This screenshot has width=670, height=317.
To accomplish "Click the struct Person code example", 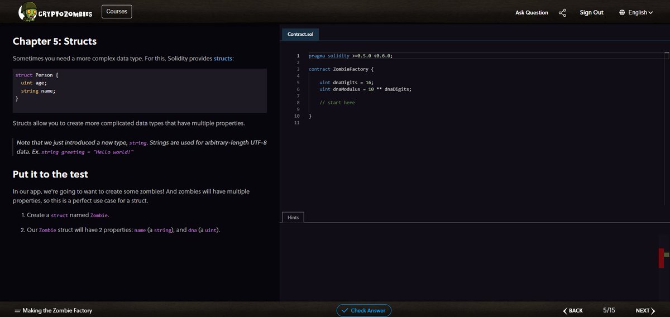I will pos(140,91).
